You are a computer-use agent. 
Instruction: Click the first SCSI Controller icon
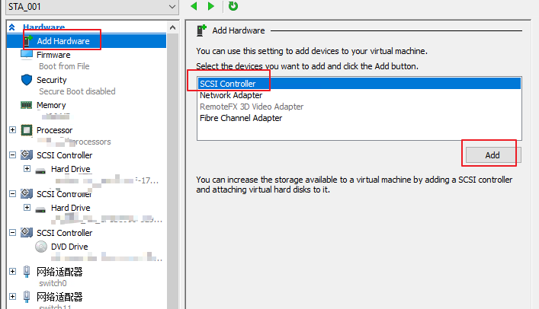(27, 154)
